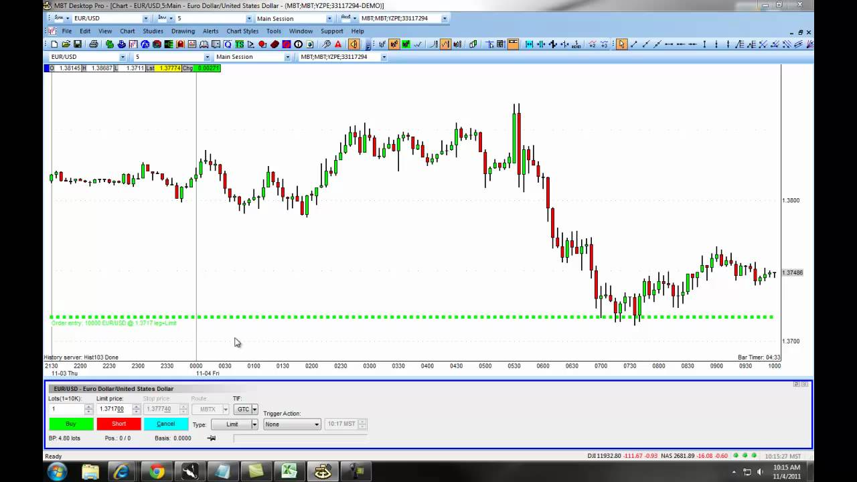
Task: Click the green dollar sign toolbar icon
Action: pyautogui.click(x=110, y=44)
